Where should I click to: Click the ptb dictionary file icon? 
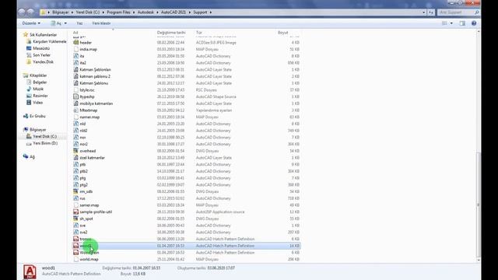point(76,164)
